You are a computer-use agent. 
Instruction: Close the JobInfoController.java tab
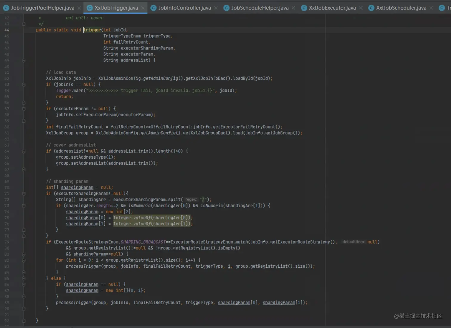(216, 8)
